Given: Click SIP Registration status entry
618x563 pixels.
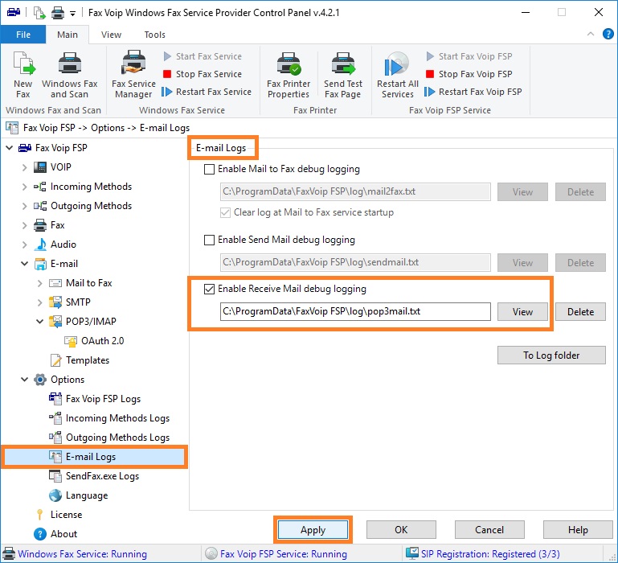Looking at the screenshot, I should click(482, 554).
